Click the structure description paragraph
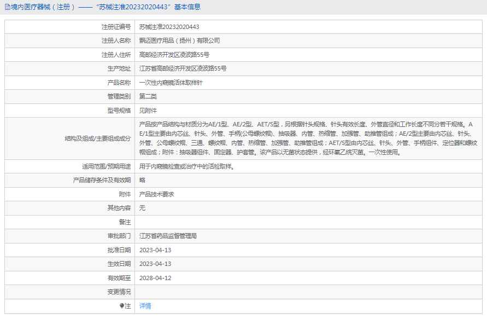 pyautogui.click(x=308, y=138)
